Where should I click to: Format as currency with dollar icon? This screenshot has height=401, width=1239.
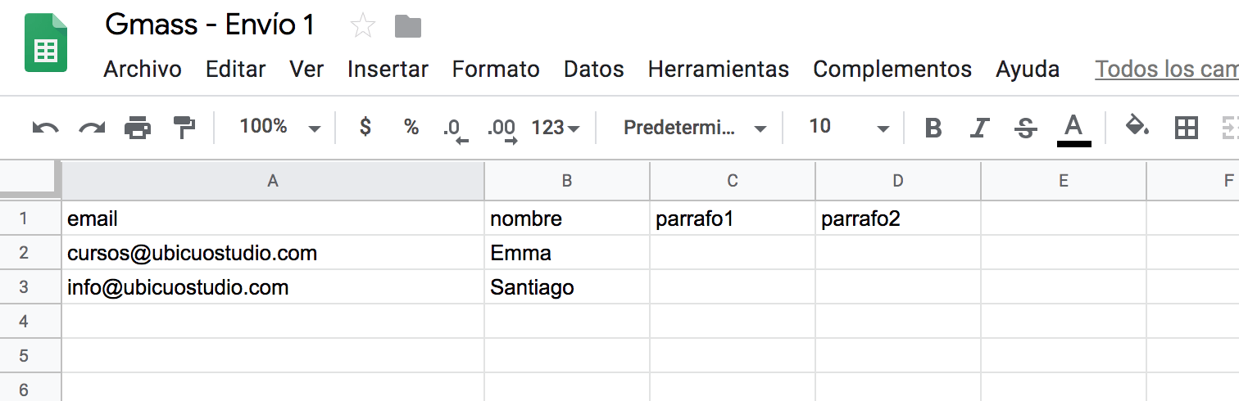coord(365,127)
